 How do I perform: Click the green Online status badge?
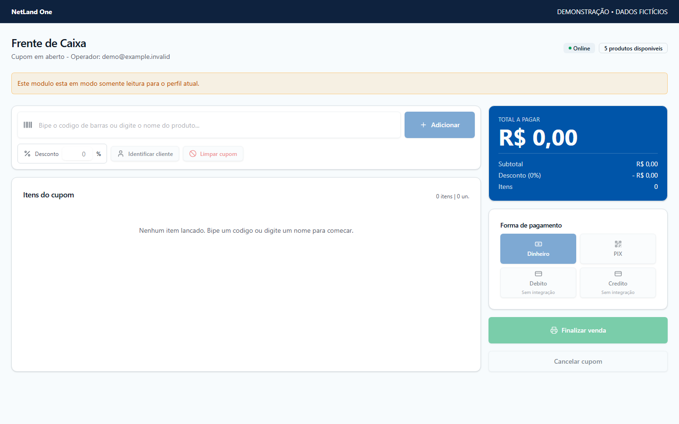pos(579,49)
